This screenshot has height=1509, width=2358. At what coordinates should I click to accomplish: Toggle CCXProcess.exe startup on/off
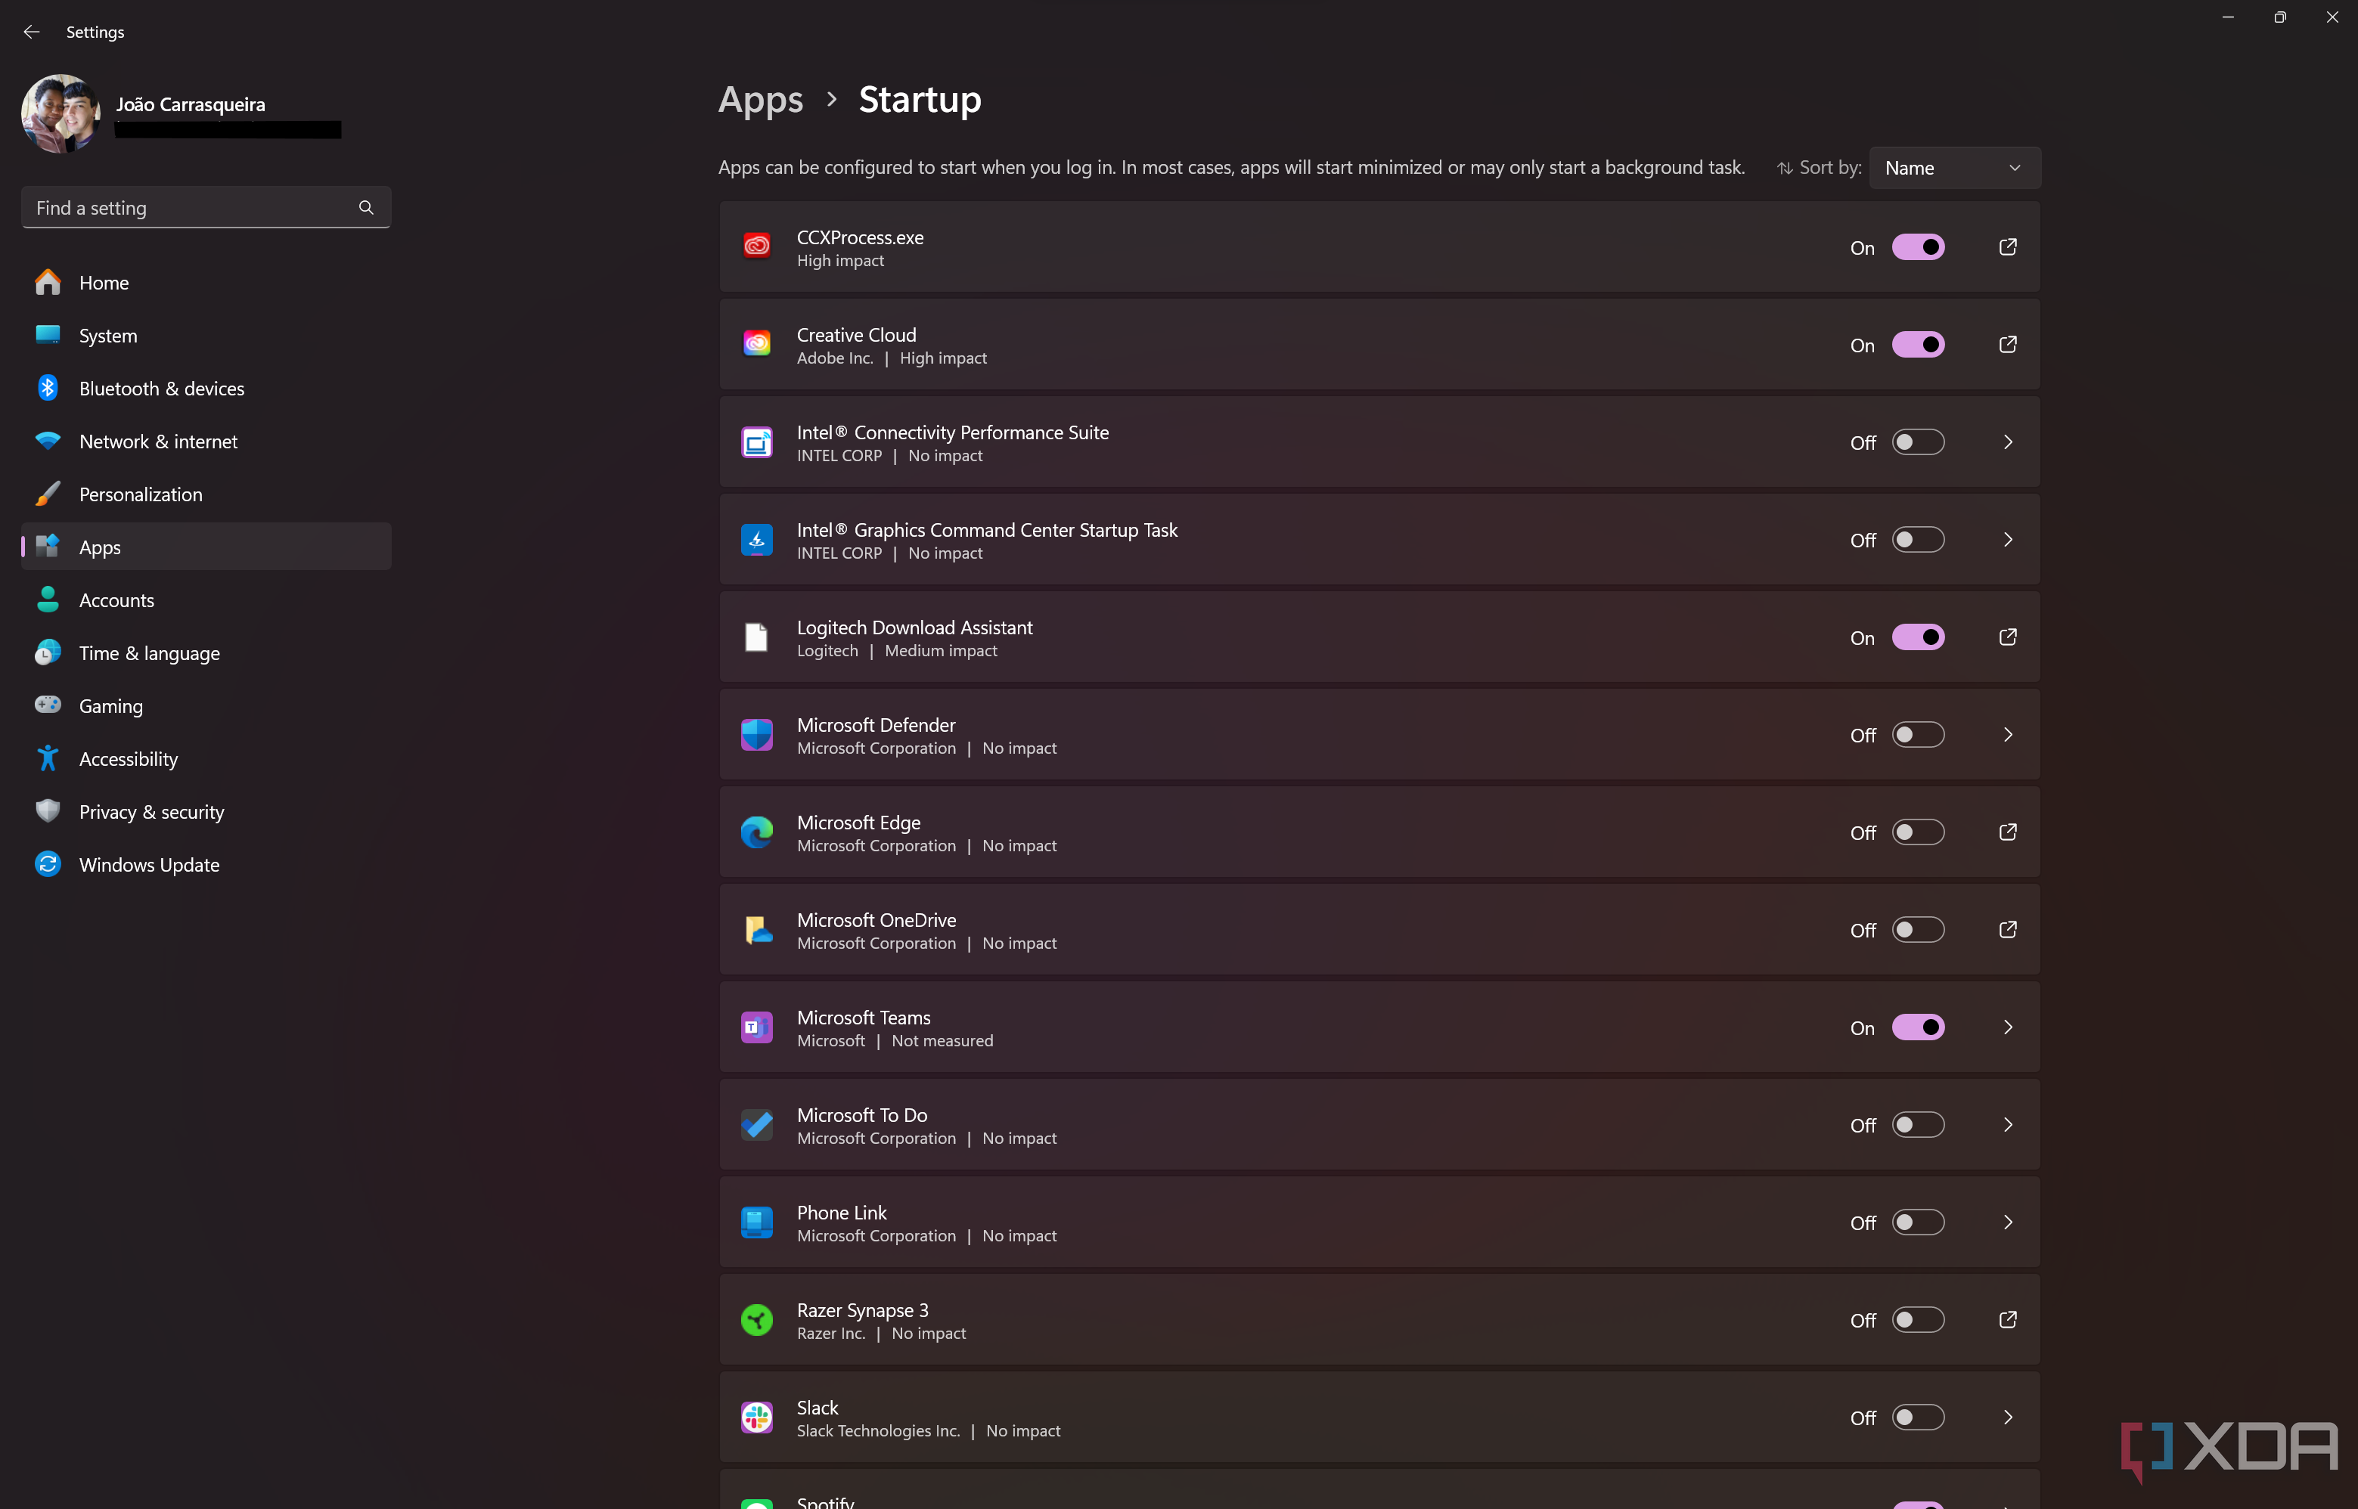click(1918, 247)
